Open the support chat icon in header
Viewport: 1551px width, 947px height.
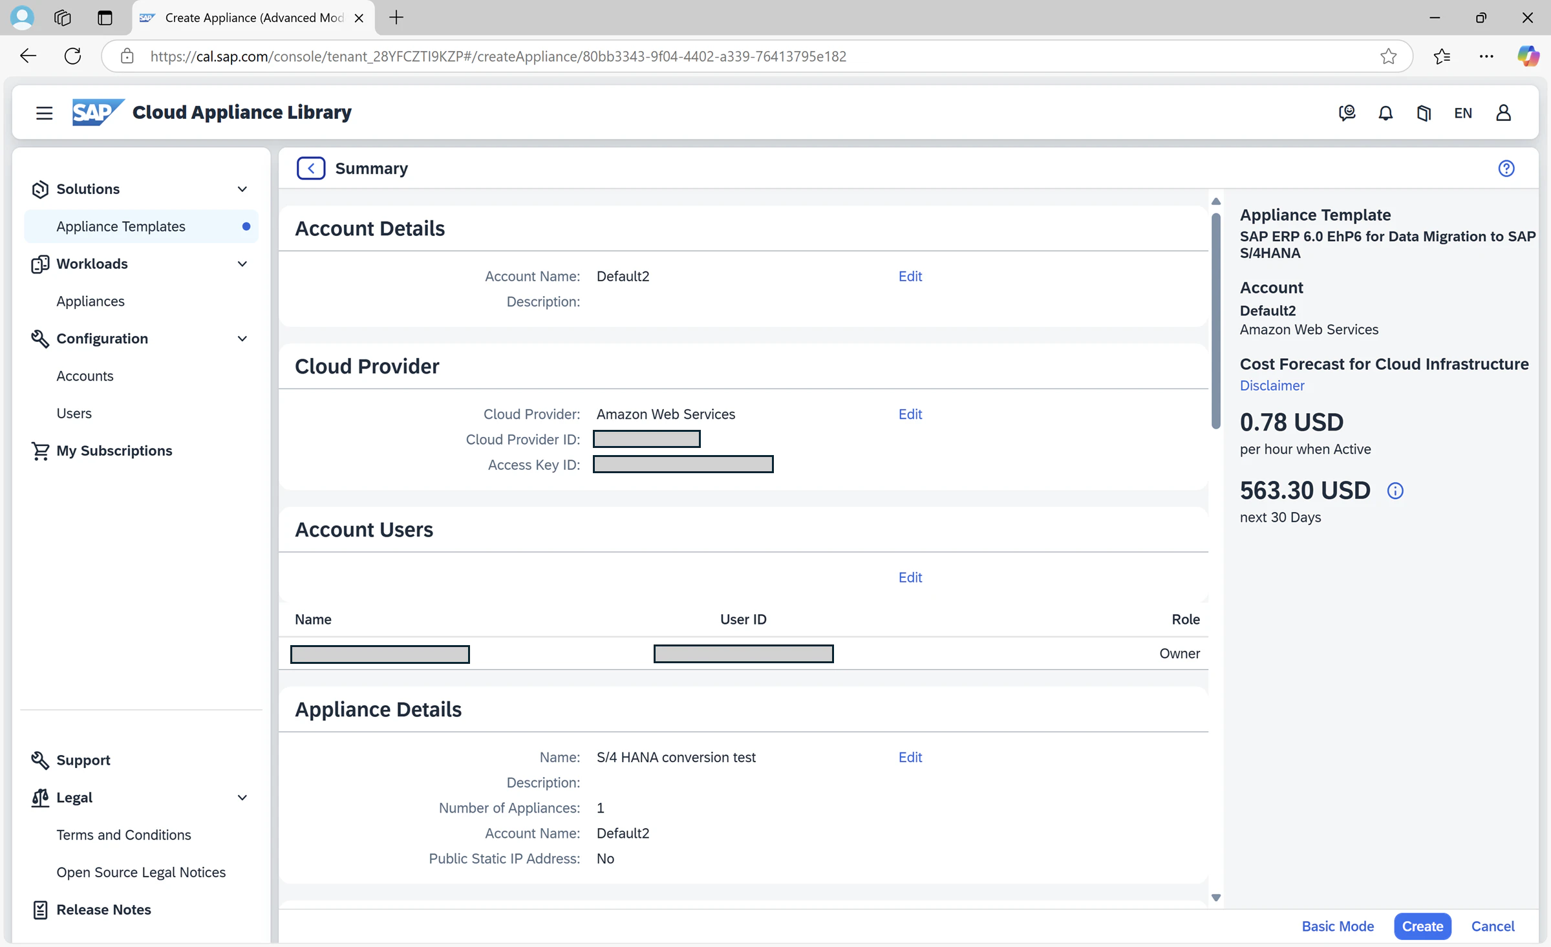tap(1347, 113)
